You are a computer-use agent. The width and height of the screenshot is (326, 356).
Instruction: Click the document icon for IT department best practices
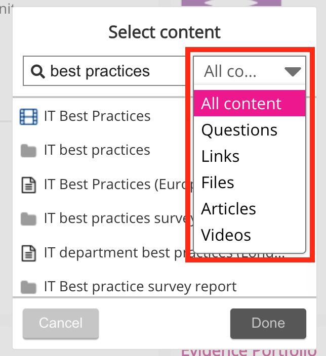click(x=29, y=252)
